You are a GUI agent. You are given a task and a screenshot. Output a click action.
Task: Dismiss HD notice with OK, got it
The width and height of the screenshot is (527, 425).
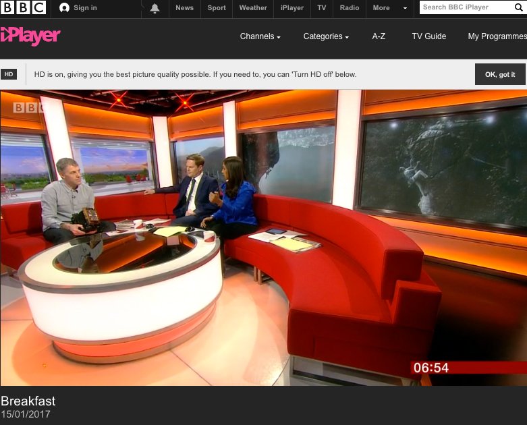coord(500,75)
